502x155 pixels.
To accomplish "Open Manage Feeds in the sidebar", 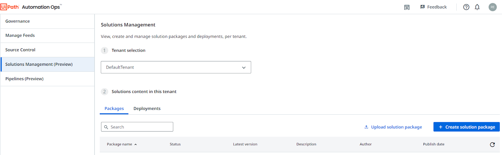I will coord(47,36).
